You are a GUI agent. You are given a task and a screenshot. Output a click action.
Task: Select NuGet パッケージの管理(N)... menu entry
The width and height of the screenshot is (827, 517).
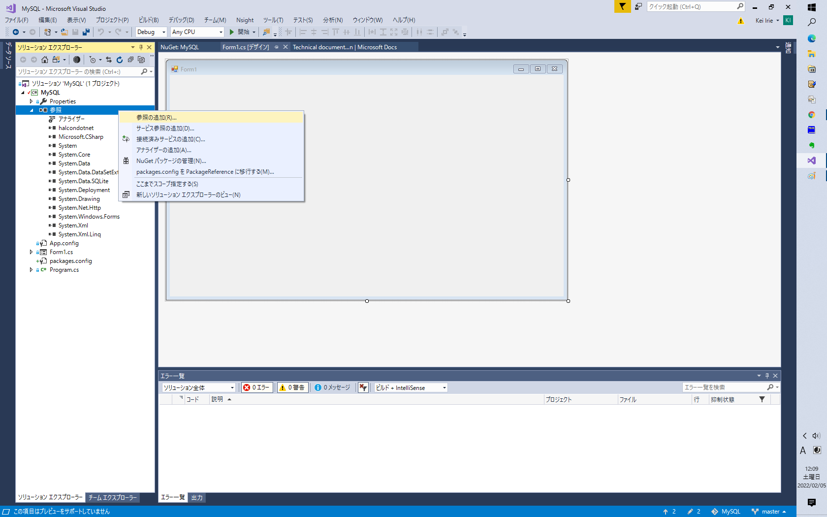click(212, 161)
